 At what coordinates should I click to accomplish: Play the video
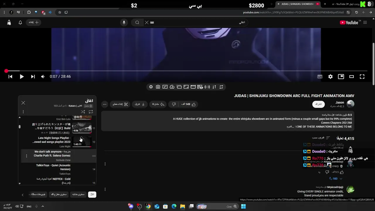[x=22, y=76]
